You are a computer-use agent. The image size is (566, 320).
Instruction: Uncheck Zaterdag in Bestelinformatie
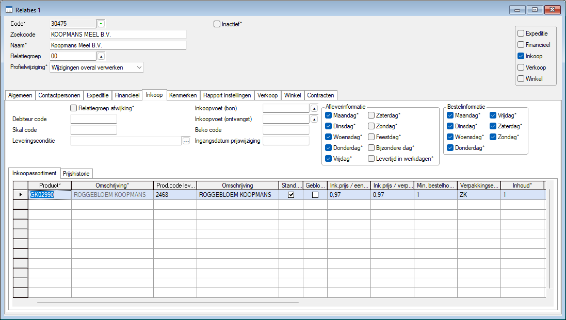pyautogui.click(x=493, y=126)
